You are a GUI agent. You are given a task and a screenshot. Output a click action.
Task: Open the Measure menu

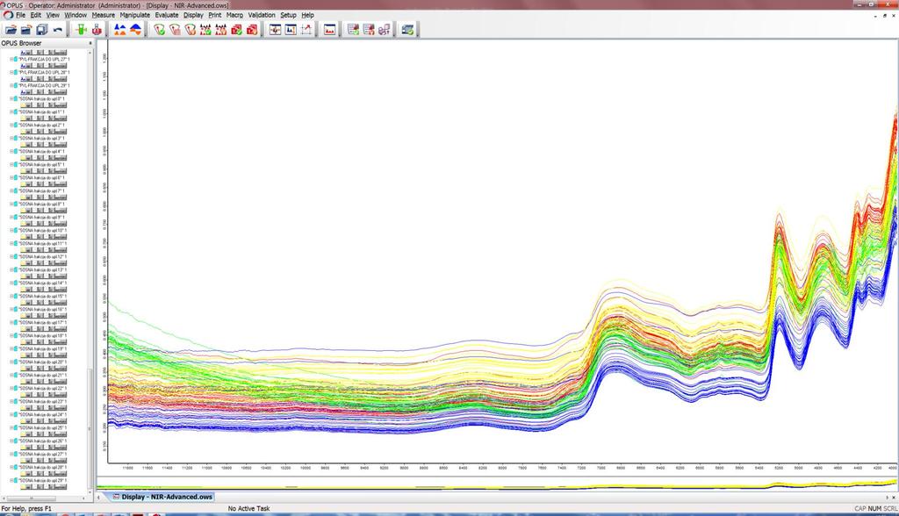[104, 15]
